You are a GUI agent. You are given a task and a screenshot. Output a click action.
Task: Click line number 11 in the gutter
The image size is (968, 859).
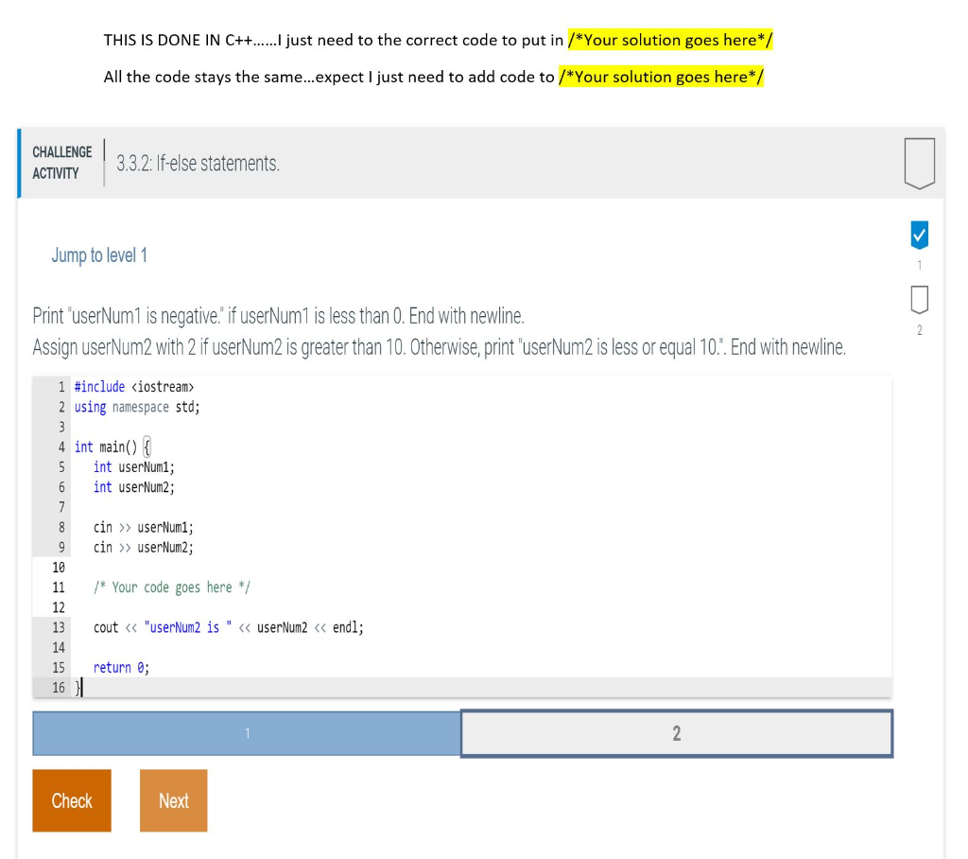(59, 587)
